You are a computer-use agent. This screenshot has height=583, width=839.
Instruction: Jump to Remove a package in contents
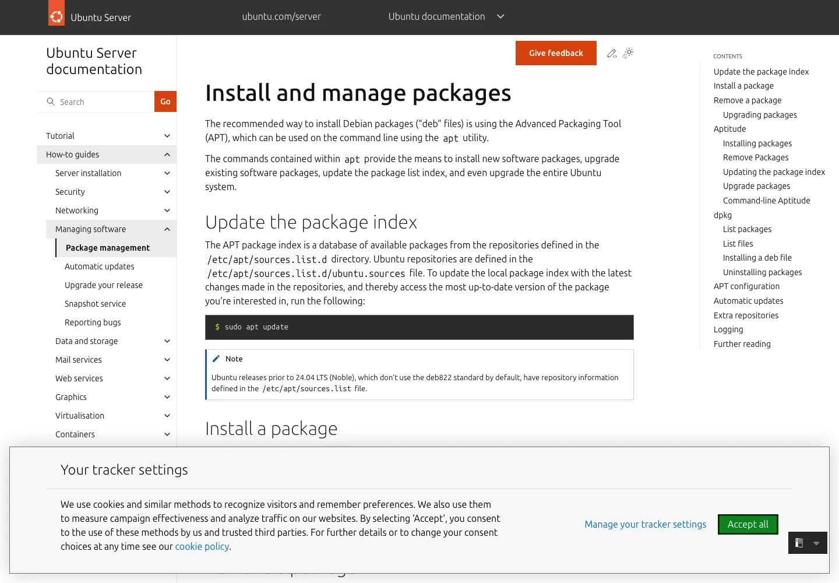click(748, 100)
